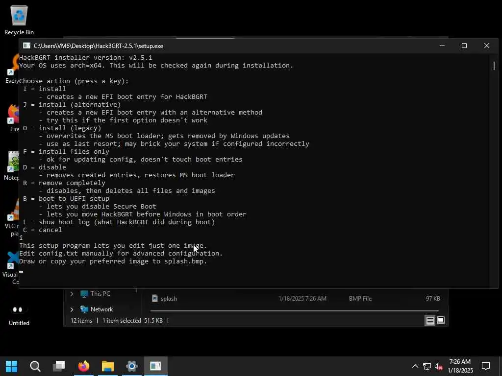The width and height of the screenshot is (502, 376).
Task: Click the 'J = install (alternative)' console line
Action: coord(72,105)
